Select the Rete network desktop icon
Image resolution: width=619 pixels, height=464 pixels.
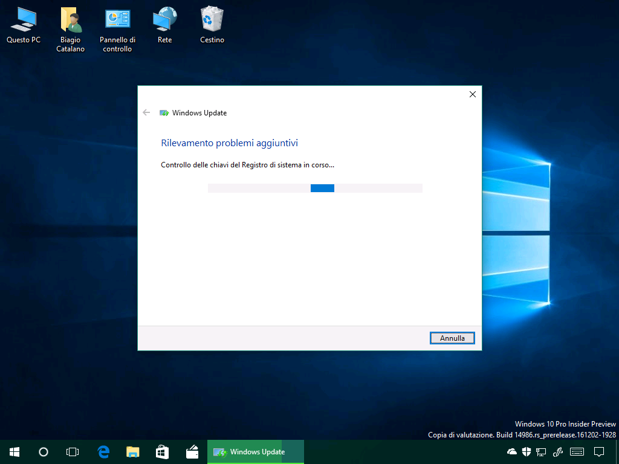click(164, 25)
